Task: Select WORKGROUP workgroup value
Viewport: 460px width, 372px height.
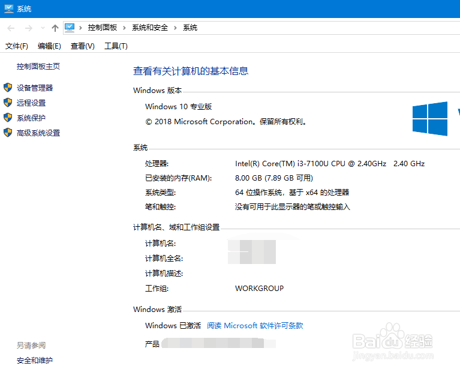Action: (259, 289)
